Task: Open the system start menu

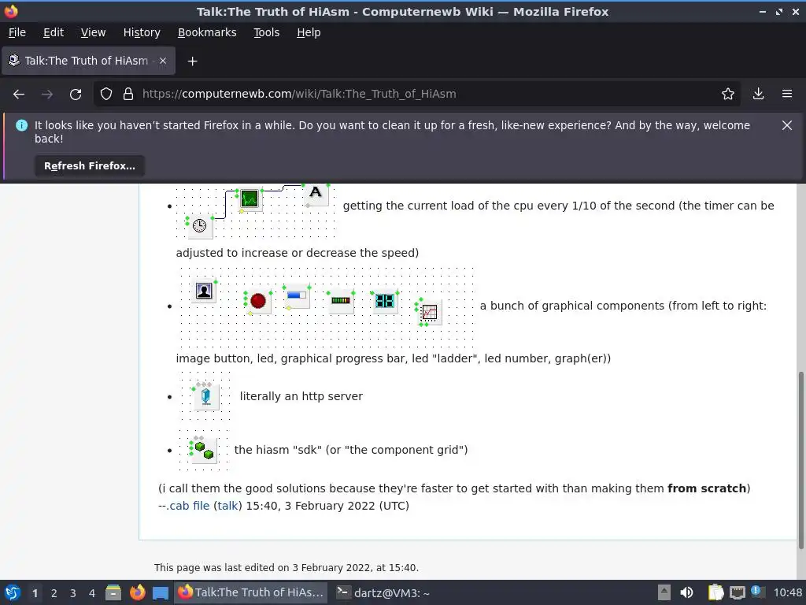Action: coord(13,592)
